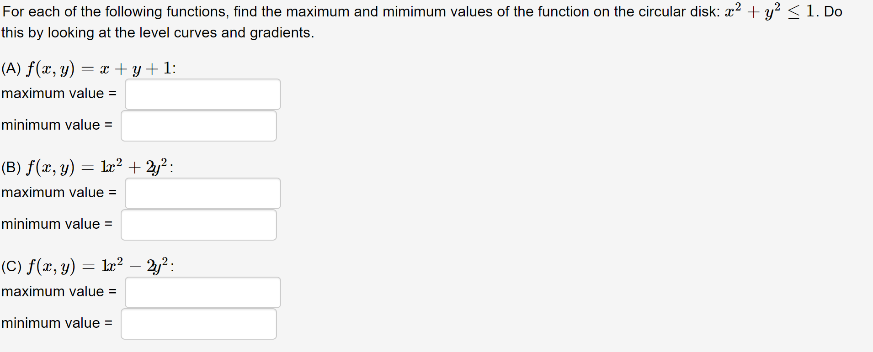Click the phrase 'circular disk' in the problem statement
The height and width of the screenshot is (352, 873).
pyautogui.click(x=679, y=11)
